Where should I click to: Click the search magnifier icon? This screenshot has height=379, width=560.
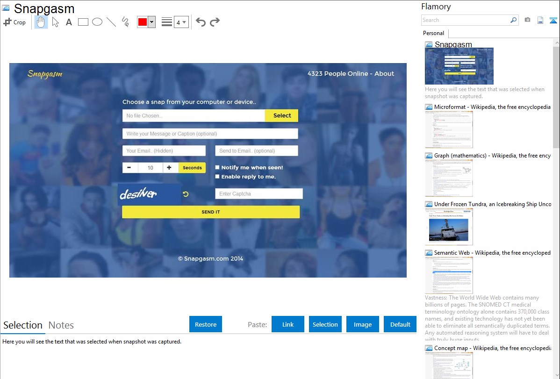[x=514, y=20]
